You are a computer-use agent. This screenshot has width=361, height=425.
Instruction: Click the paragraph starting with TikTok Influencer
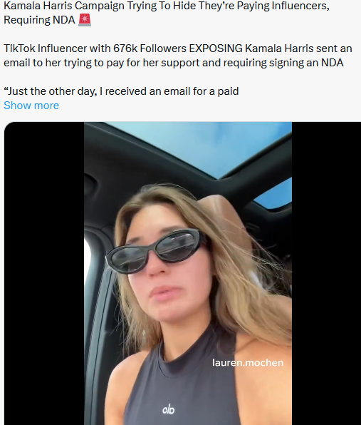178,56
